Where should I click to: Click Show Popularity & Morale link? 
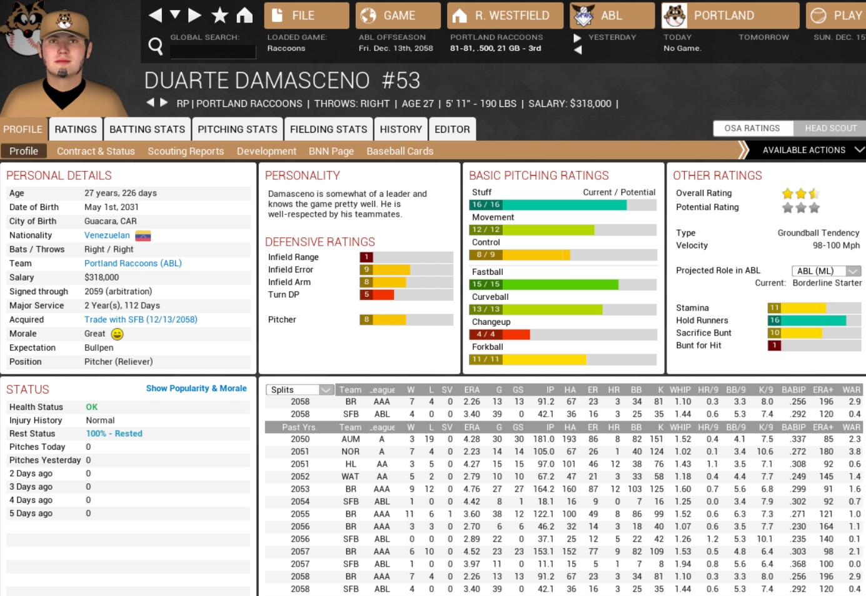(196, 389)
